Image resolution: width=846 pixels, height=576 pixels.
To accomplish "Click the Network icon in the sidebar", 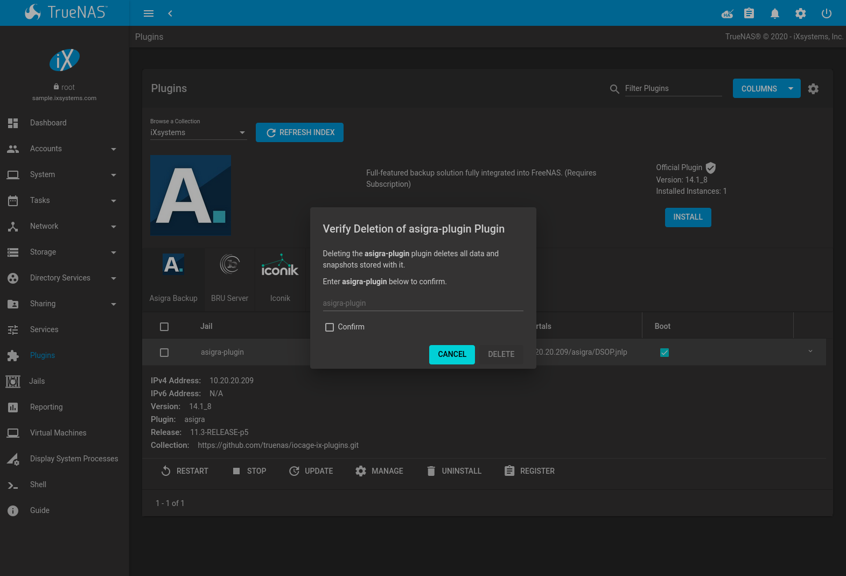I will coord(13,226).
